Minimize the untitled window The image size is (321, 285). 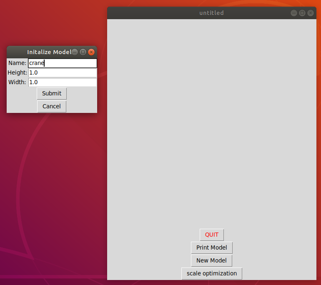pos(294,13)
